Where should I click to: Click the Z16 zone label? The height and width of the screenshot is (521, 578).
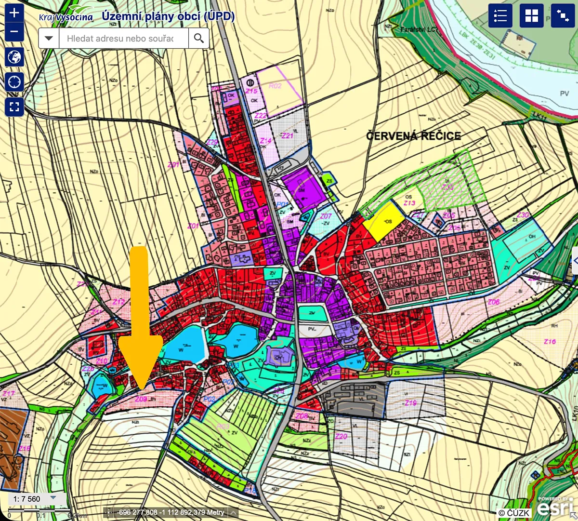pyautogui.click(x=550, y=342)
